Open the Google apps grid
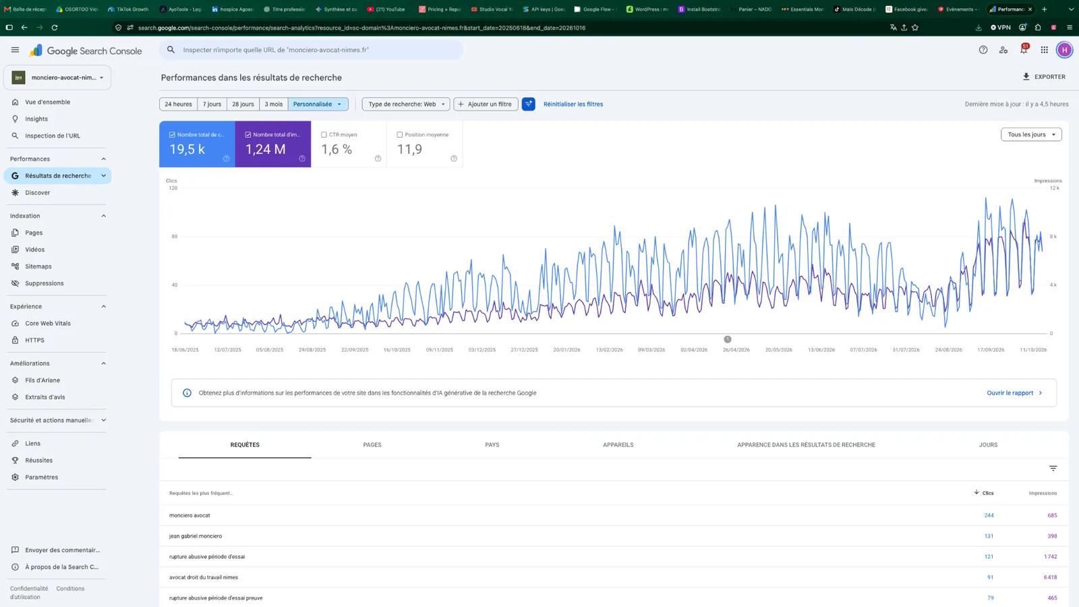1079x607 pixels. (1044, 50)
